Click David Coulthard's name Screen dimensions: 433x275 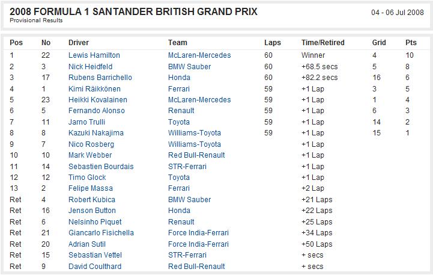[x=95, y=267]
